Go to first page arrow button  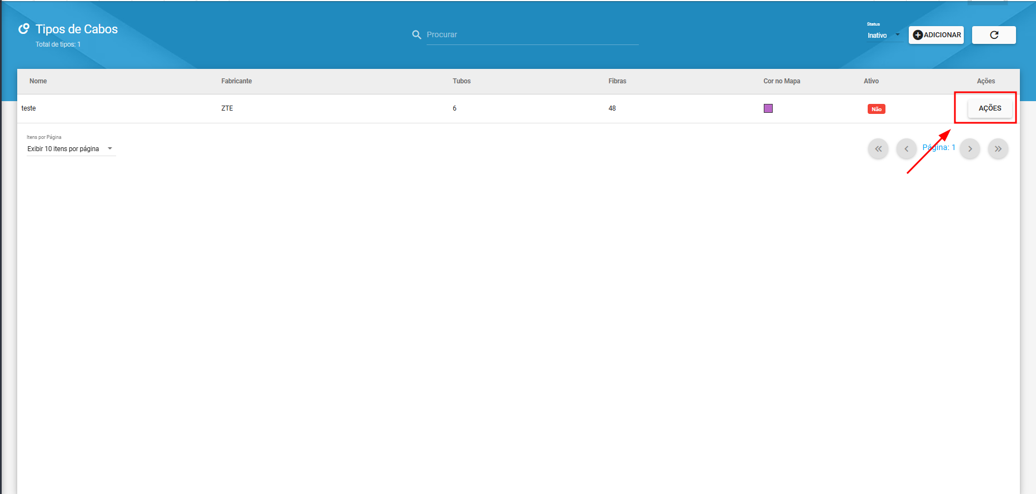pyautogui.click(x=878, y=148)
